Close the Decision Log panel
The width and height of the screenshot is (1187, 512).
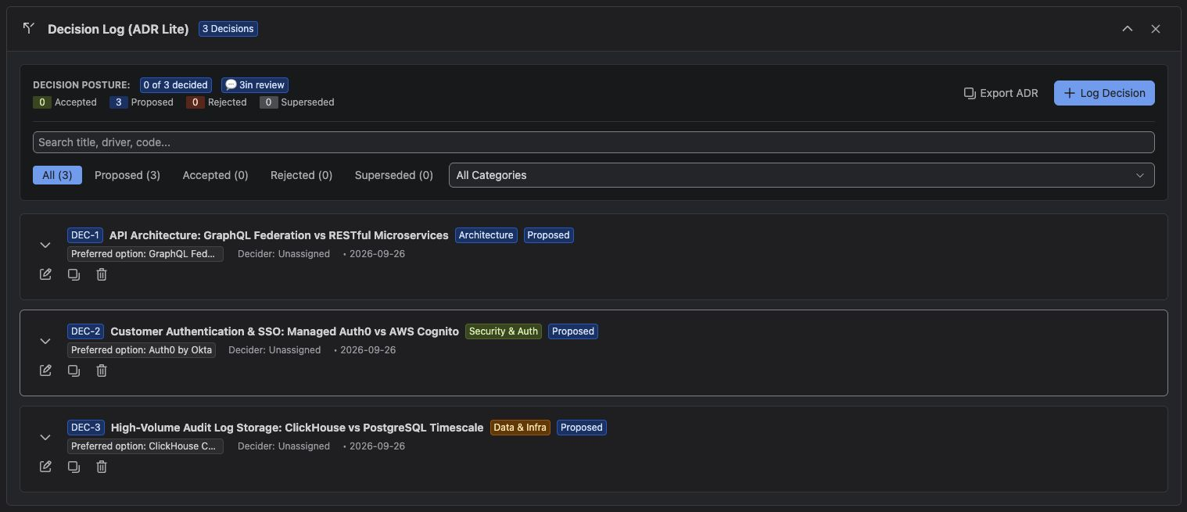coord(1156,29)
